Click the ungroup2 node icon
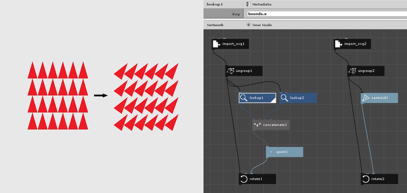The width and height of the screenshot is (407, 193). pos(352,71)
